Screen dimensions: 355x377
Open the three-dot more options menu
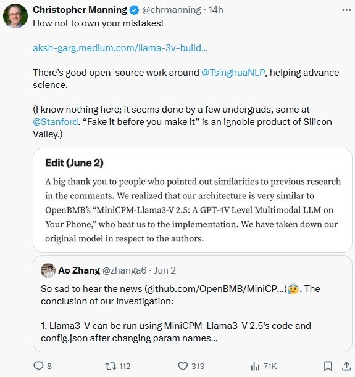(x=346, y=10)
